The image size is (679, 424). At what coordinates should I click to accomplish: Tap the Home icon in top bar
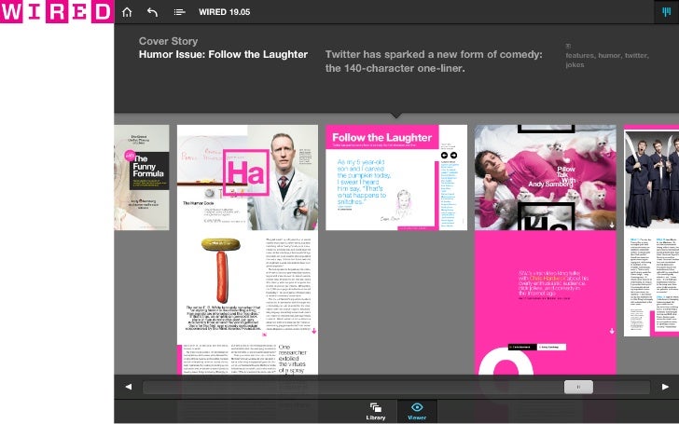127,12
